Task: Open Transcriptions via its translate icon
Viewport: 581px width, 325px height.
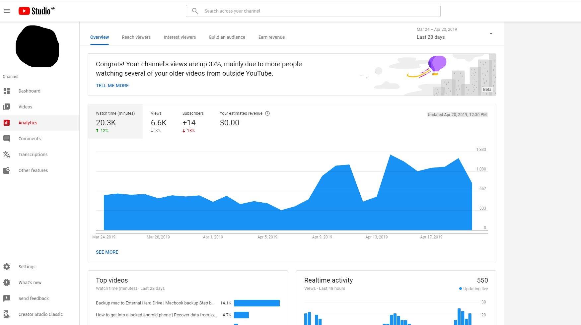Action: pyautogui.click(x=7, y=155)
